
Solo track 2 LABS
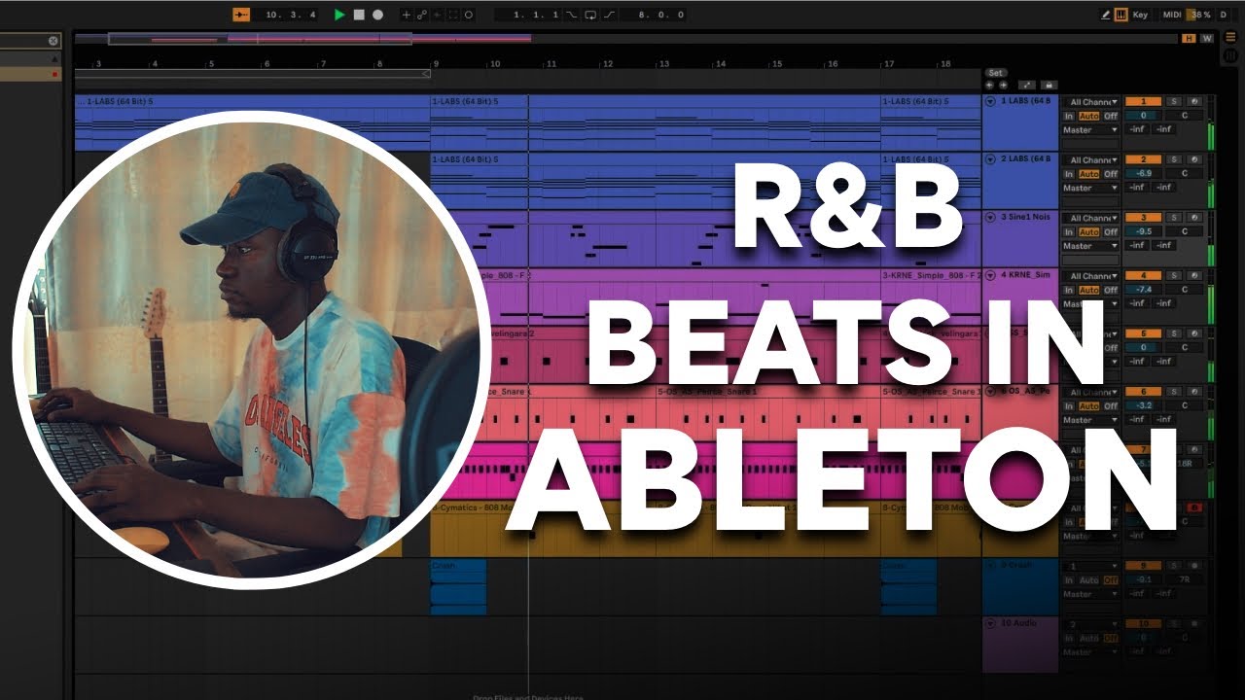(x=1174, y=159)
